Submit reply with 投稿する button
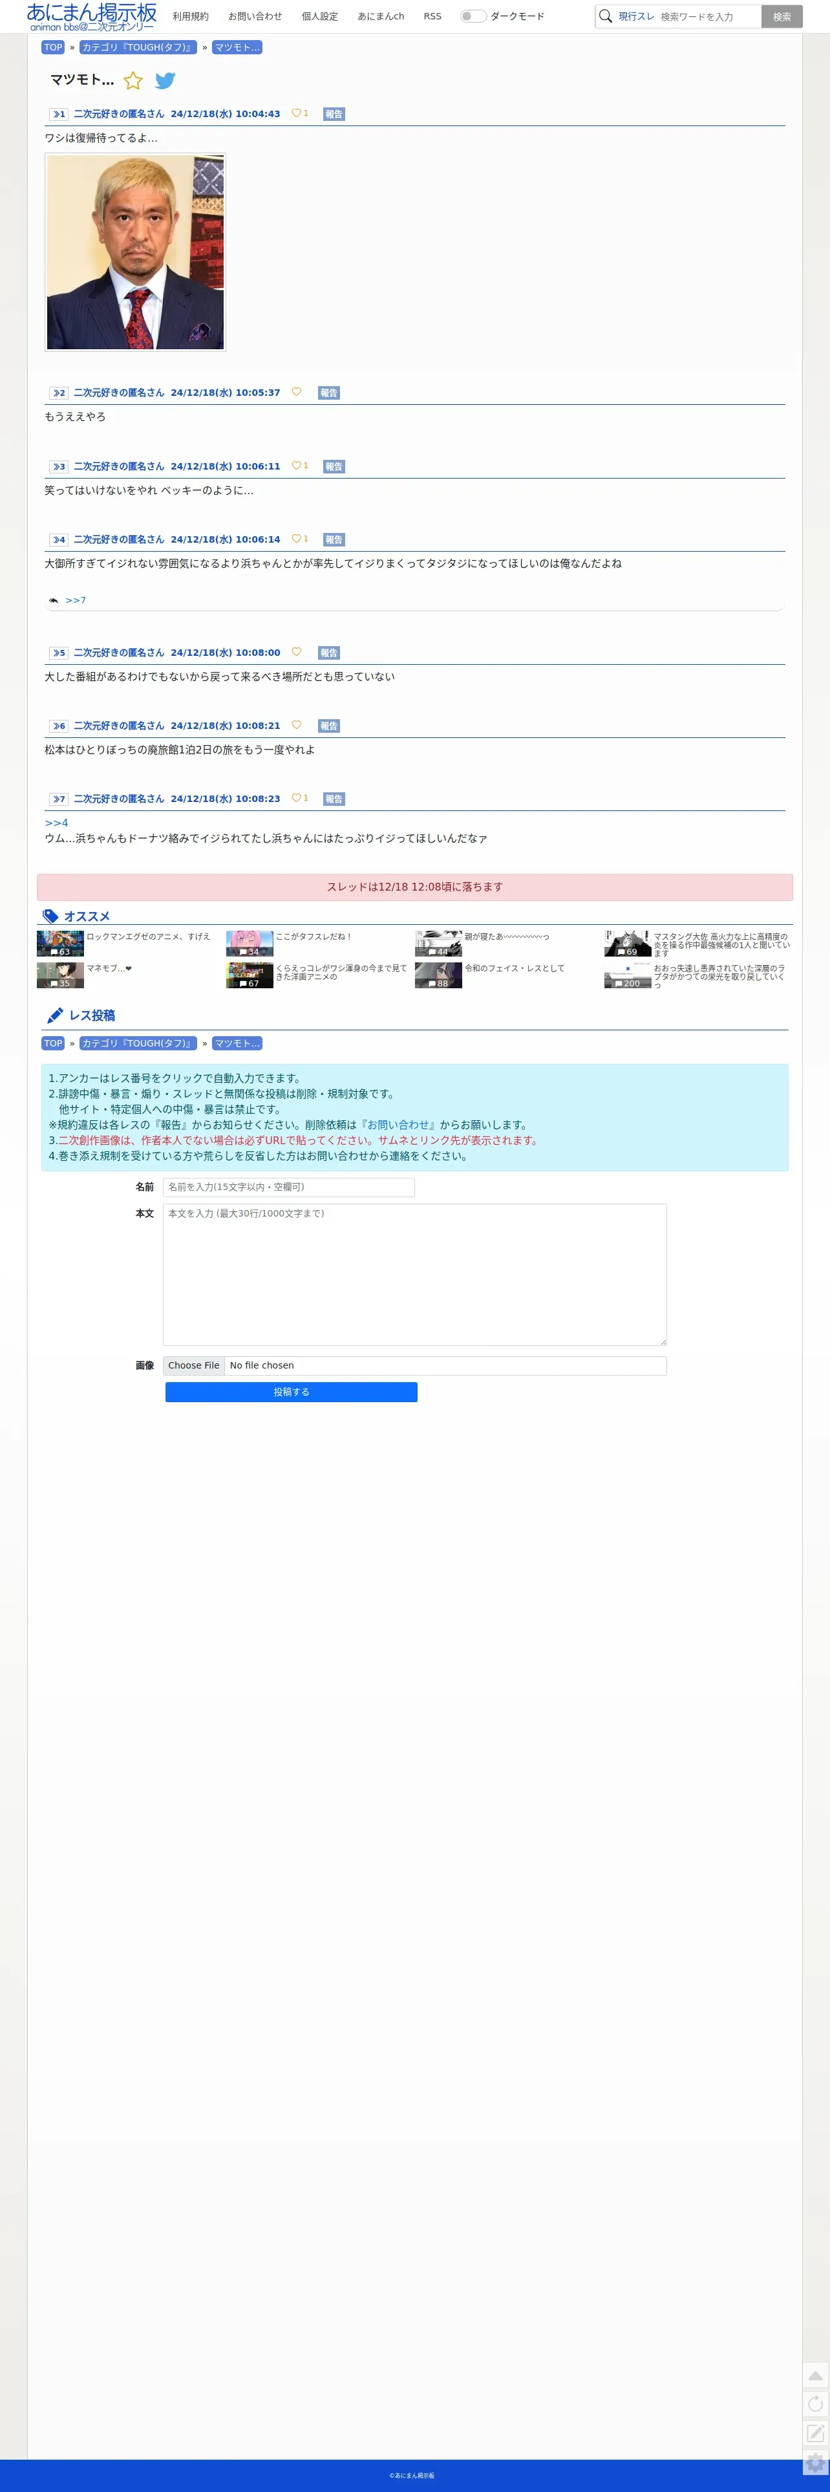Screen dimensions: 830x2492 [291, 1392]
